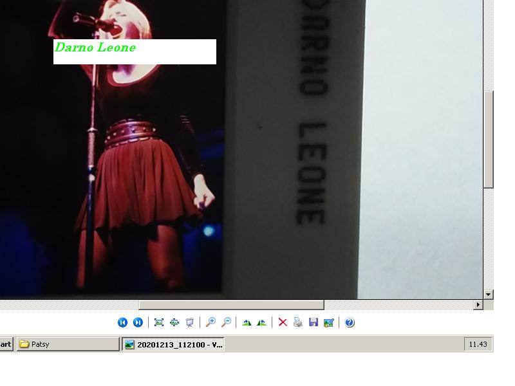Image resolution: width=515 pixels, height=386 pixels.
Task: Go to the next image
Action: click(x=138, y=323)
